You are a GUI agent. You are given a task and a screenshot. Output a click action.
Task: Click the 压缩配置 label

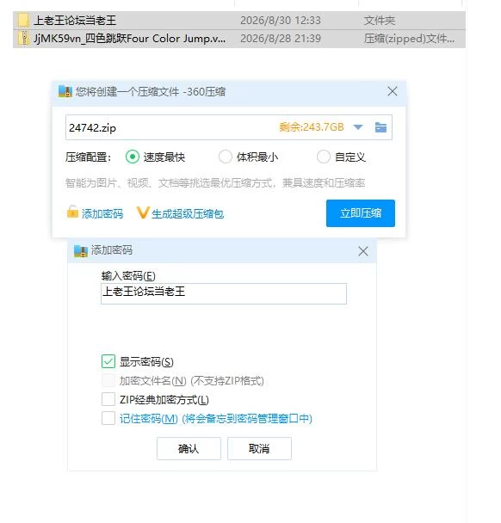(x=88, y=157)
